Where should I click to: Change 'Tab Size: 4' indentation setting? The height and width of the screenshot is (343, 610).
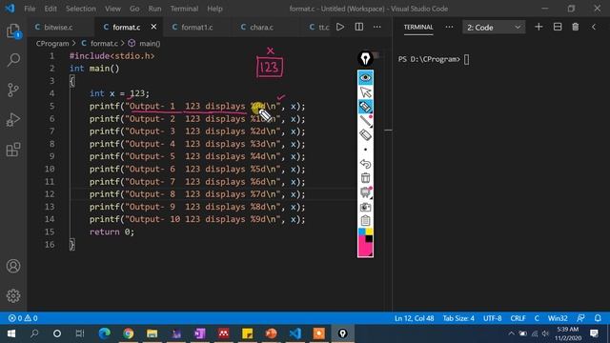pos(458,318)
